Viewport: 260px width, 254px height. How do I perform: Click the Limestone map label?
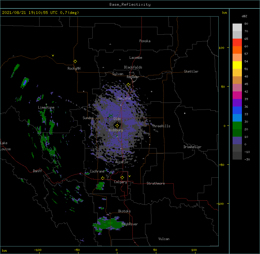[46, 107]
